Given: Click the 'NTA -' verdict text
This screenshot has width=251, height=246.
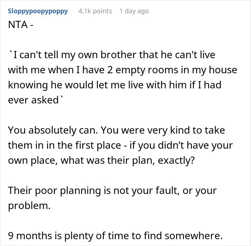Looking at the screenshot, I should (21, 25).
